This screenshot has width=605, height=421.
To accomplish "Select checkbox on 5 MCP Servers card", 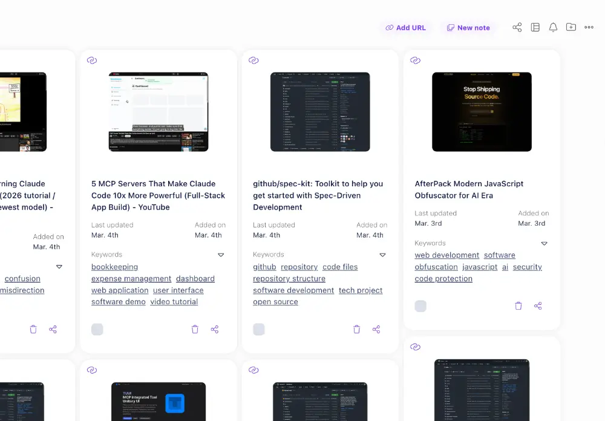I will coord(97,329).
